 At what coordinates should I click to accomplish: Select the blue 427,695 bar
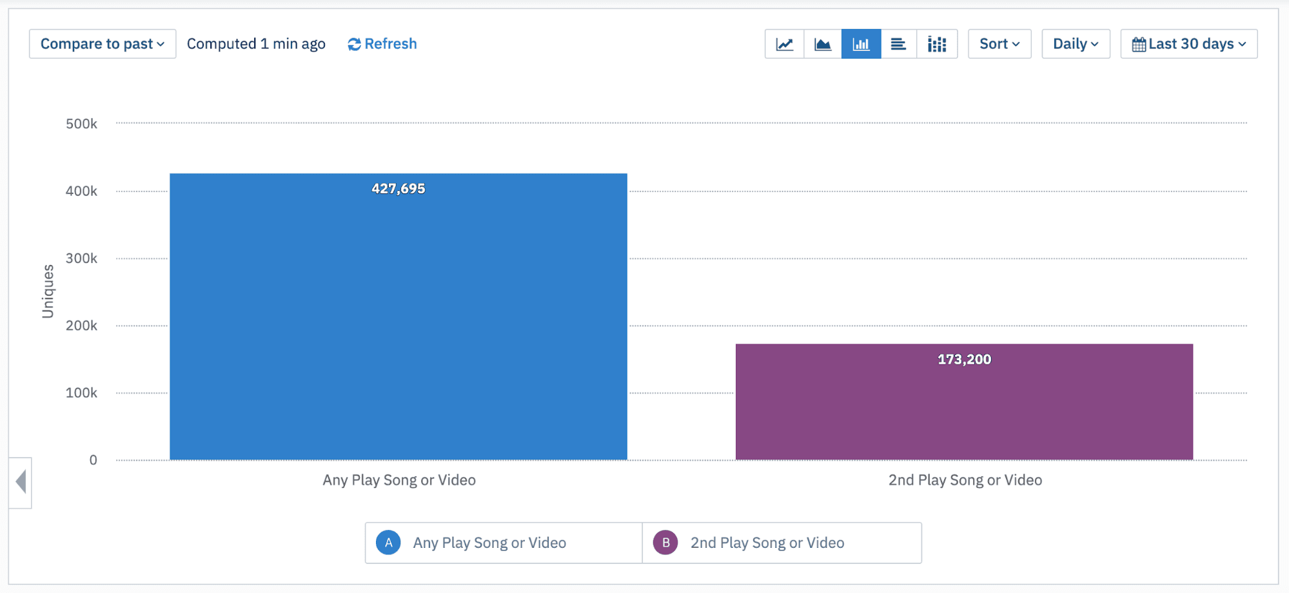point(398,316)
